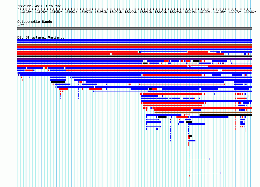Click the thin blue line spanning 132021k to 132079k
The width and height of the screenshot is (260, 187).
206,96
